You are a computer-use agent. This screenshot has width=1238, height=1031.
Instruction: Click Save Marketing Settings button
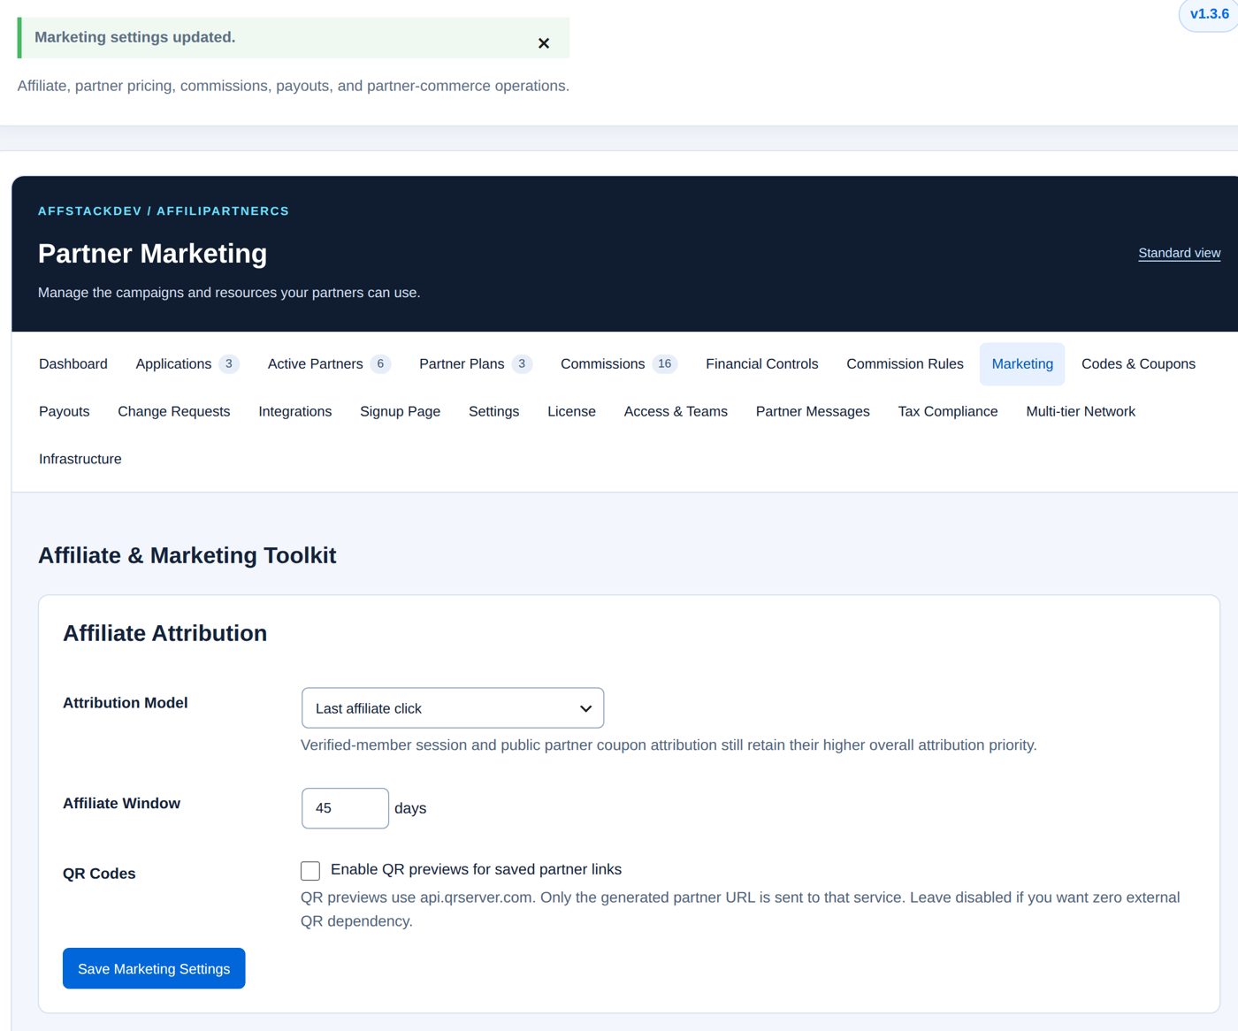(x=154, y=969)
